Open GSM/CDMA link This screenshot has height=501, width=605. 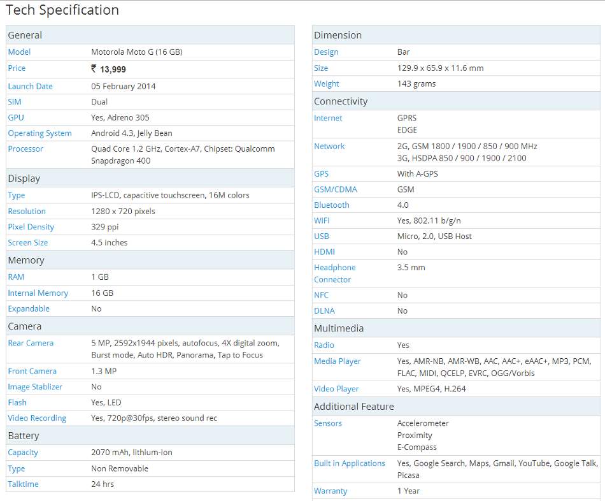pyautogui.click(x=335, y=190)
